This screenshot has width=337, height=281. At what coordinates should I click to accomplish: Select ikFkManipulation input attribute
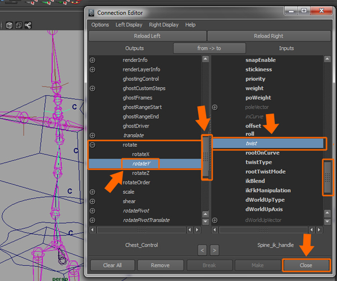coord(268,191)
